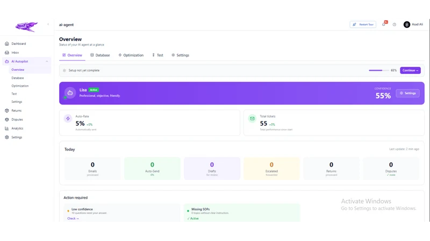Viewport: 430px width, 241px height.
Task: Click Check link under Low confidence
Action: click(73, 219)
